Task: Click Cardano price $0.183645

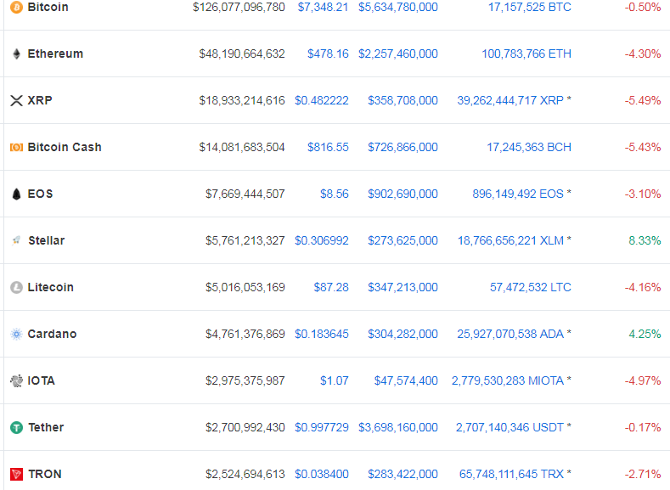Action: (x=322, y=334)
